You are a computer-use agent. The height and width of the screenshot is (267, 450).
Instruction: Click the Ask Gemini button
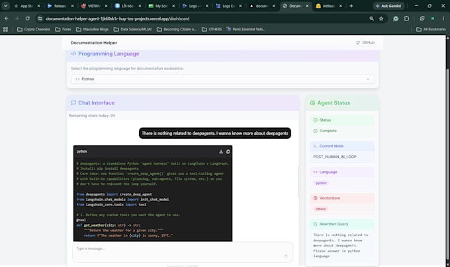click(388, 6)
